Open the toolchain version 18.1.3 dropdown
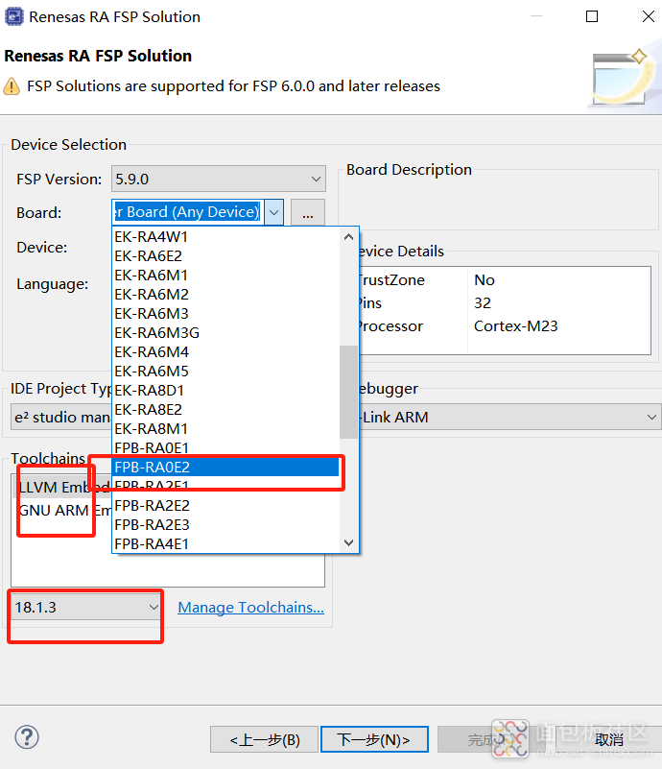 (86, 607)
